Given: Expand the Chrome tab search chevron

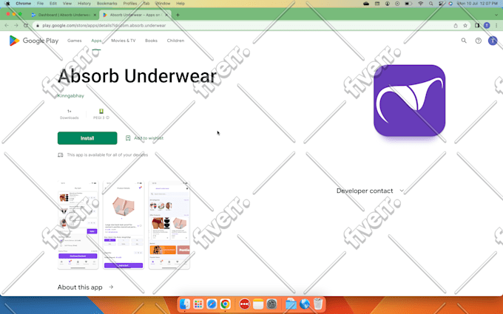Looking at the screenshot, I should tap(496, 15).
